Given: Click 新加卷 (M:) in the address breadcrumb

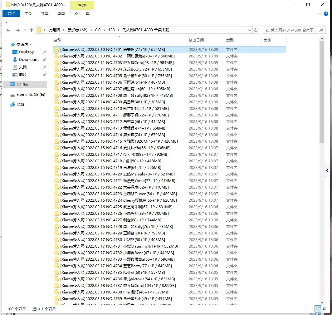Looking at the screenshot, I should [x=77, y=30].
